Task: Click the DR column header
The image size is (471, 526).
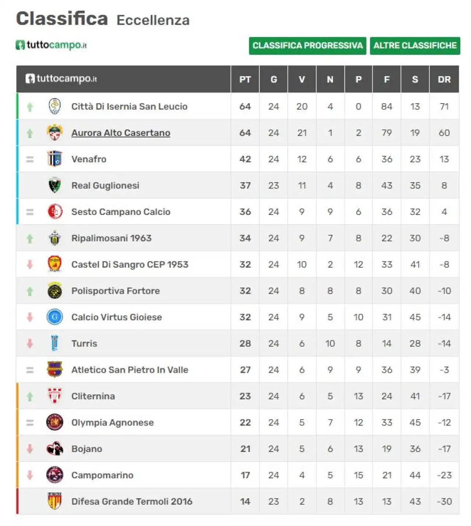Action: 444,79
